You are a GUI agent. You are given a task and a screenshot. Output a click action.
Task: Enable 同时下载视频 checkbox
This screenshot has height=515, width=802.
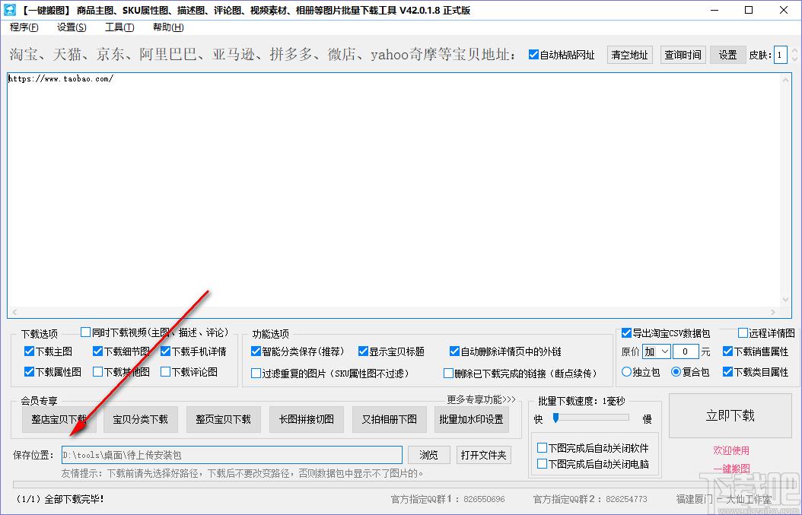pyautogui.click(x=86, y=332)
